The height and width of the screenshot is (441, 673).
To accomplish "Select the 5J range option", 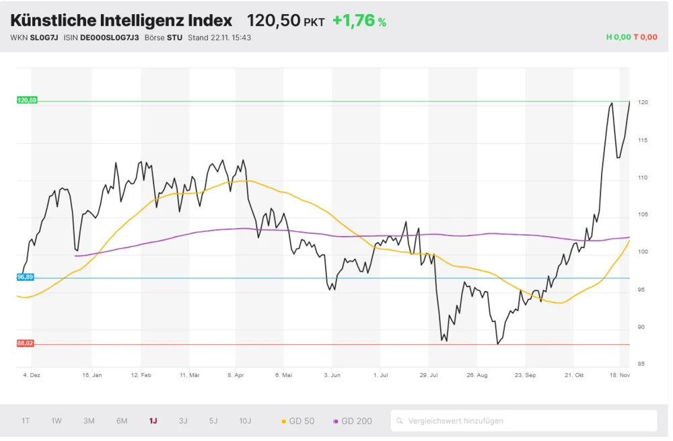I will point(213,420).
